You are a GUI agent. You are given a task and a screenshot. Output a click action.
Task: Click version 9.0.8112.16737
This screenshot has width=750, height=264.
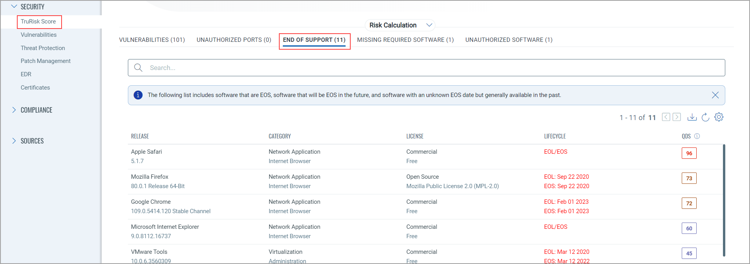click(x=151, y=236)
